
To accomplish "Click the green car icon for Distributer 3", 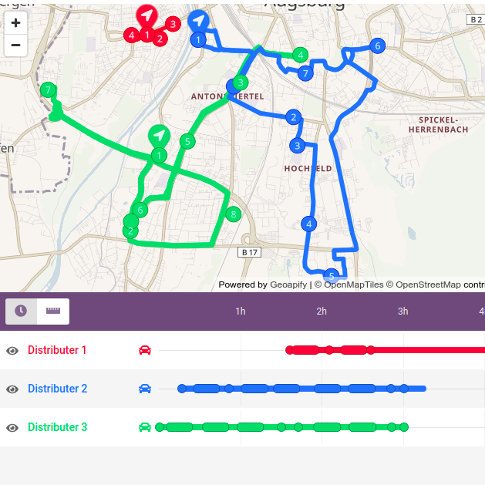I will pyautogui.click(x=145, y=427).
